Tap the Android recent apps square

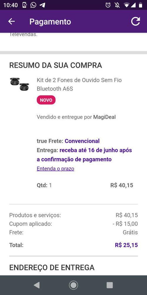coord(110,285)
